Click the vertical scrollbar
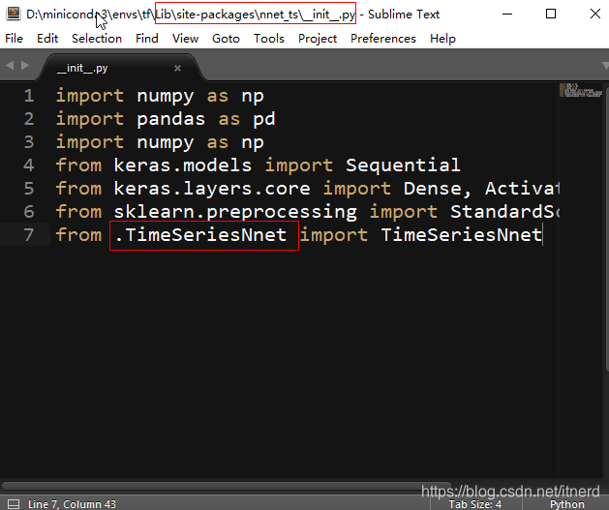The image size is (609, 510). (607, 227)
